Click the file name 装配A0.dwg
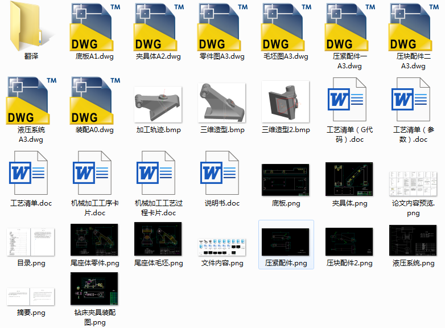Image resolution: width=445 pixels, height=328 pixels. pos(94,130)
